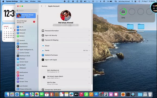Image resolution: width=157 pixels, height=98 pixels.
Task: Click the forward navigation arrow
Action: click(x=45, y=6)
